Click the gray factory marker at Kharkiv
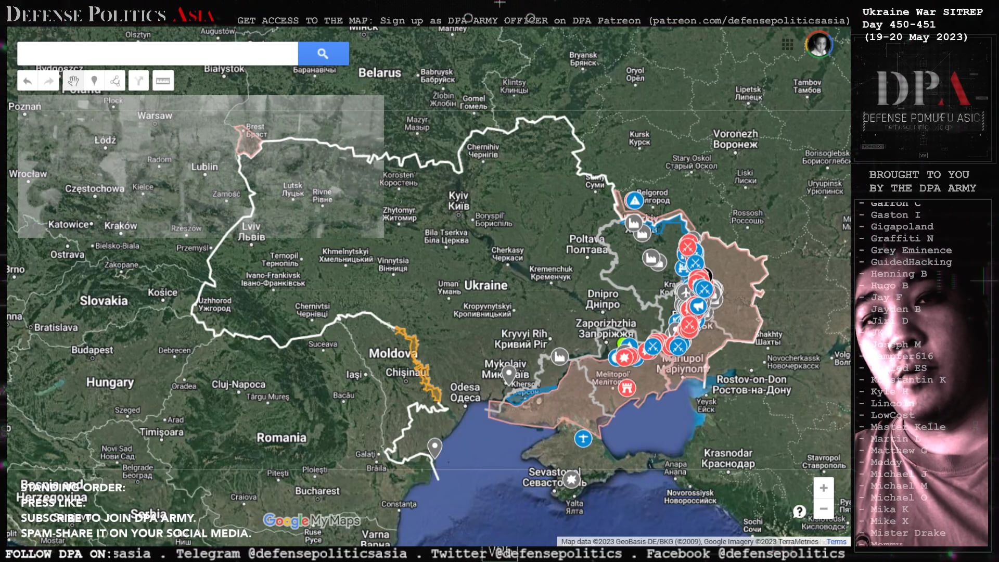The width and height of the screenshot is (999, 562). pyautogui.click(x=634, y=223)
